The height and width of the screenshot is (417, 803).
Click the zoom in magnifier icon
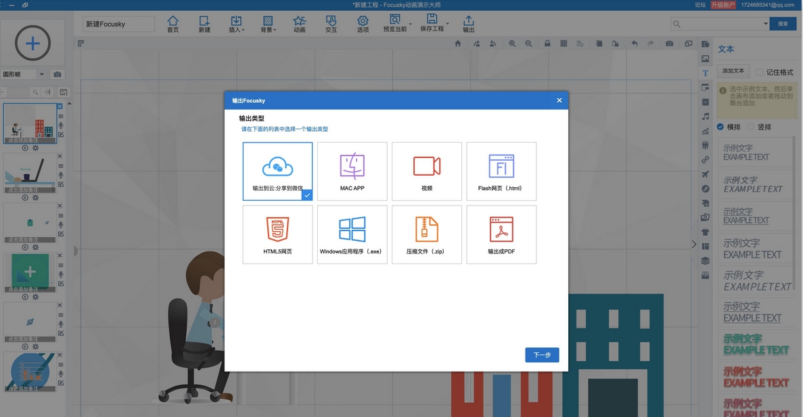pos(512,43)
